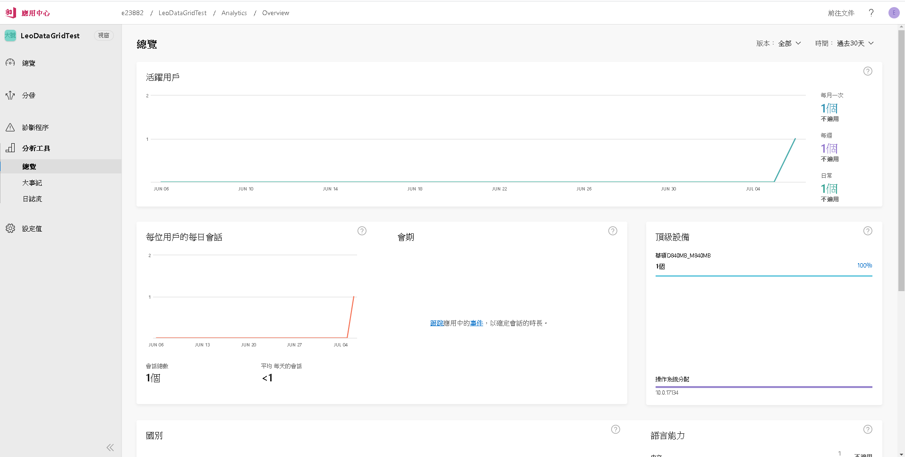Go to e23882 breadcrumb

click(x=132, y=13)
